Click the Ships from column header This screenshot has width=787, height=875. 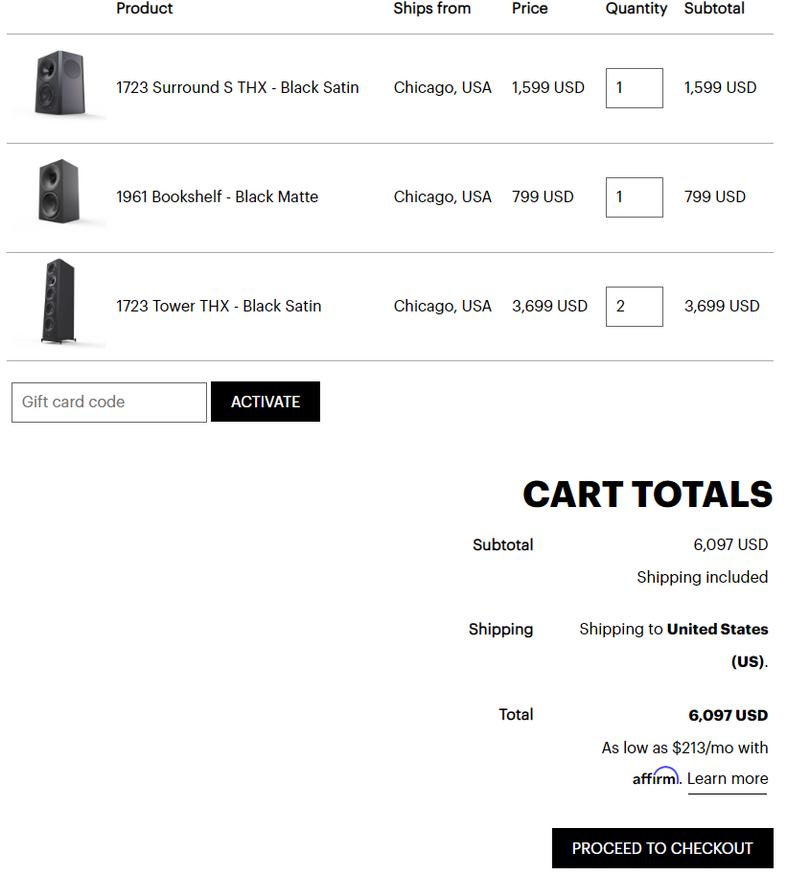(432, 9)
